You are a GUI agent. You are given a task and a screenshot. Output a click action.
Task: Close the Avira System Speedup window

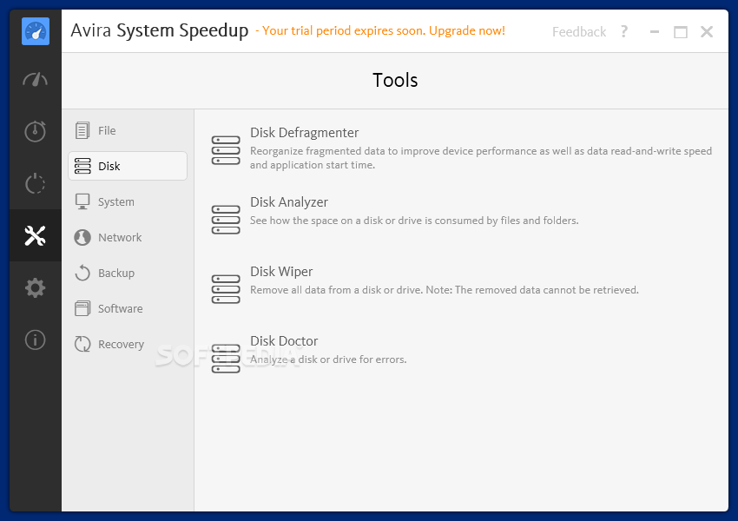pos(707,31)
